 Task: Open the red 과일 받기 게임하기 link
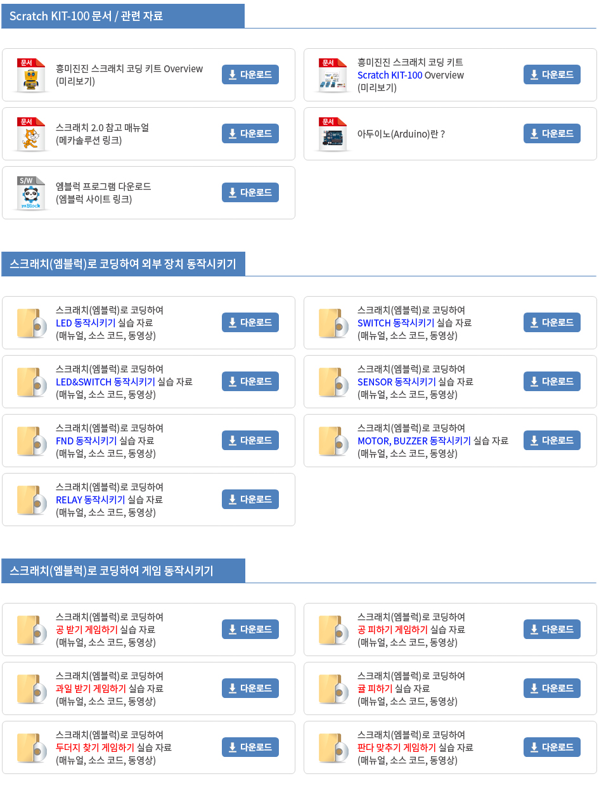(x=91, y=688)
